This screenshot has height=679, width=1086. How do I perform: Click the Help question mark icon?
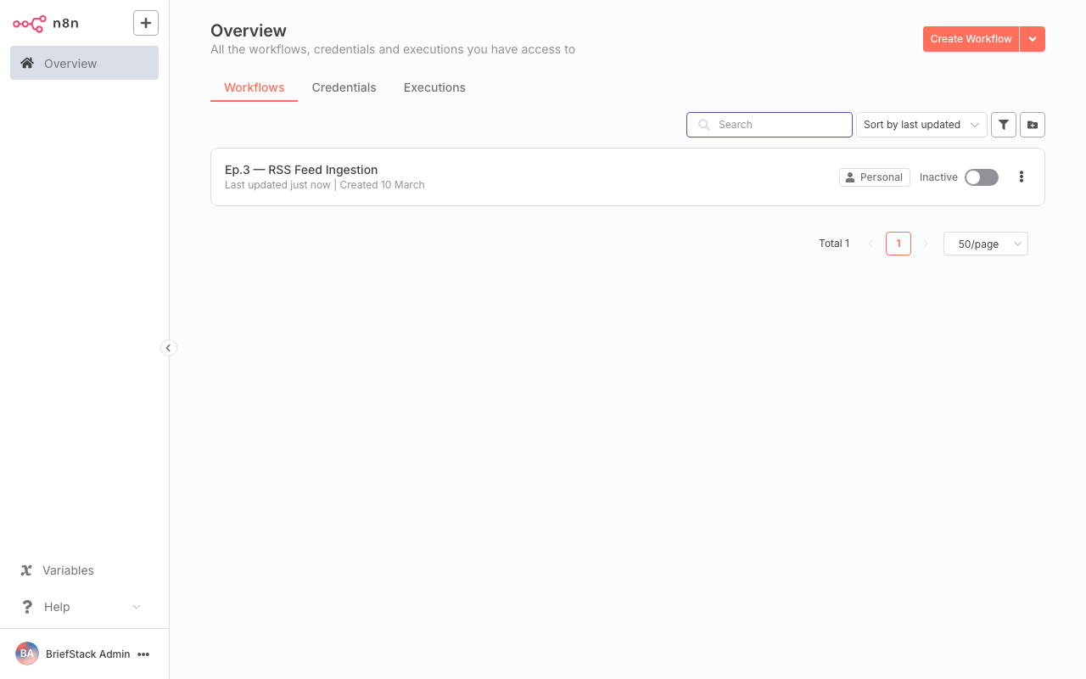point(26,607)
